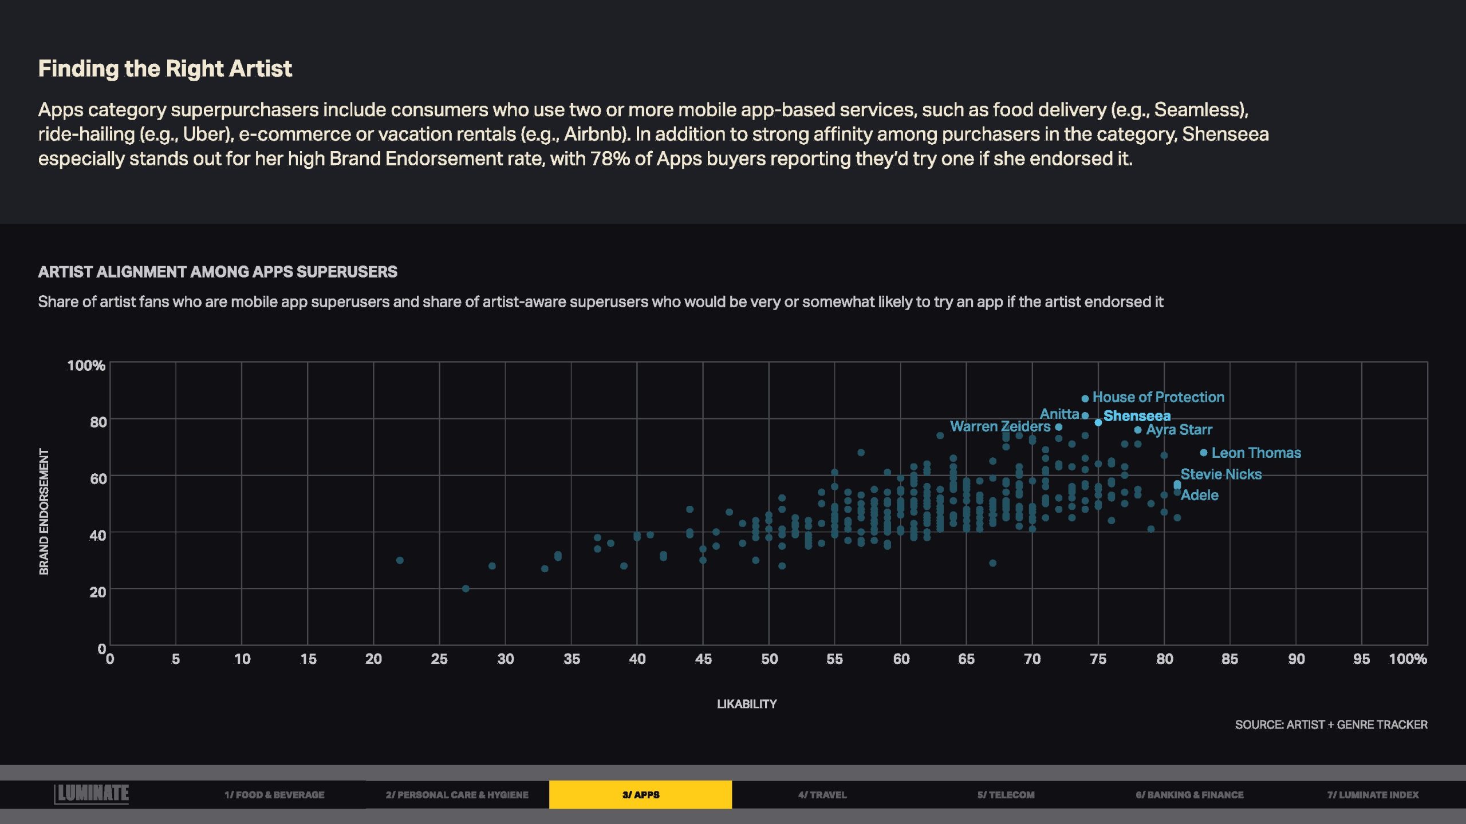The height and width of the screenshot is (824, 1466).
Task: Click the 'BRAND ENDORSEMENT' y-axis title
Action: click(44, 511)
